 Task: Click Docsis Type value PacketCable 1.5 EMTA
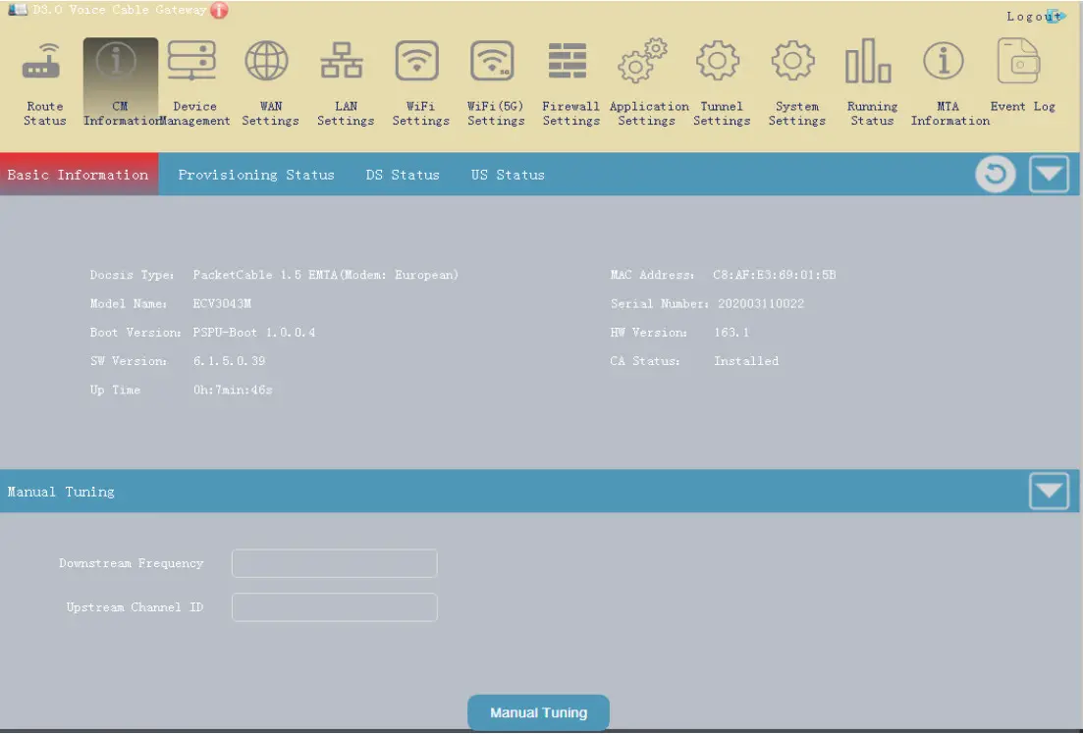click(325, 275)
